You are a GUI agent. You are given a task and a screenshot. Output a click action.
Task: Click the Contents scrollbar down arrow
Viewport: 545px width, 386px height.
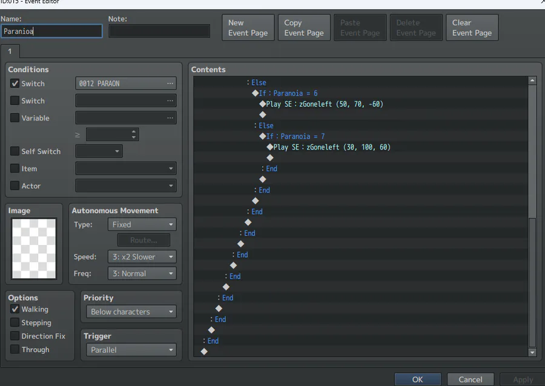click(x=532, y=352)
